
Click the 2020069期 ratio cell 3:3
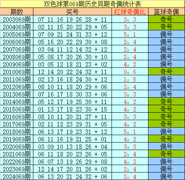click(x=130, y=147)
